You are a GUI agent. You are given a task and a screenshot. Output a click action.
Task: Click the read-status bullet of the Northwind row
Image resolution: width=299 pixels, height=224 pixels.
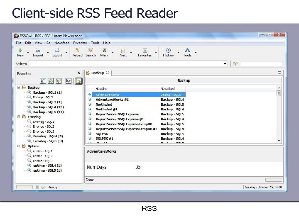coord(90,105)
